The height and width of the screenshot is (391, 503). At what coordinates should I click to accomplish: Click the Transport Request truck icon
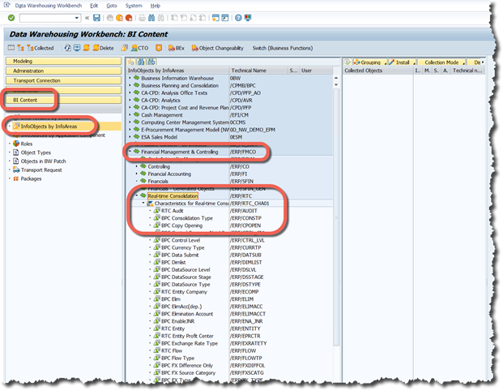pos(15,170)
